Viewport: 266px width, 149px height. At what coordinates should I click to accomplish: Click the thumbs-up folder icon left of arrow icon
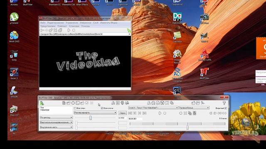(x=82, y=103)
